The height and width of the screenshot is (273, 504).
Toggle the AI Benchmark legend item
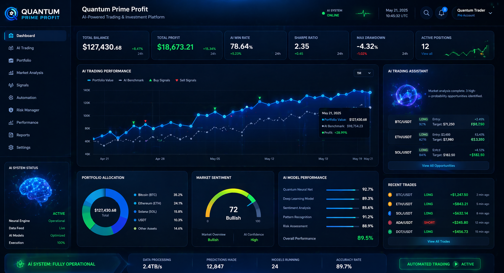pyautogui.click(x=131, y=80)
